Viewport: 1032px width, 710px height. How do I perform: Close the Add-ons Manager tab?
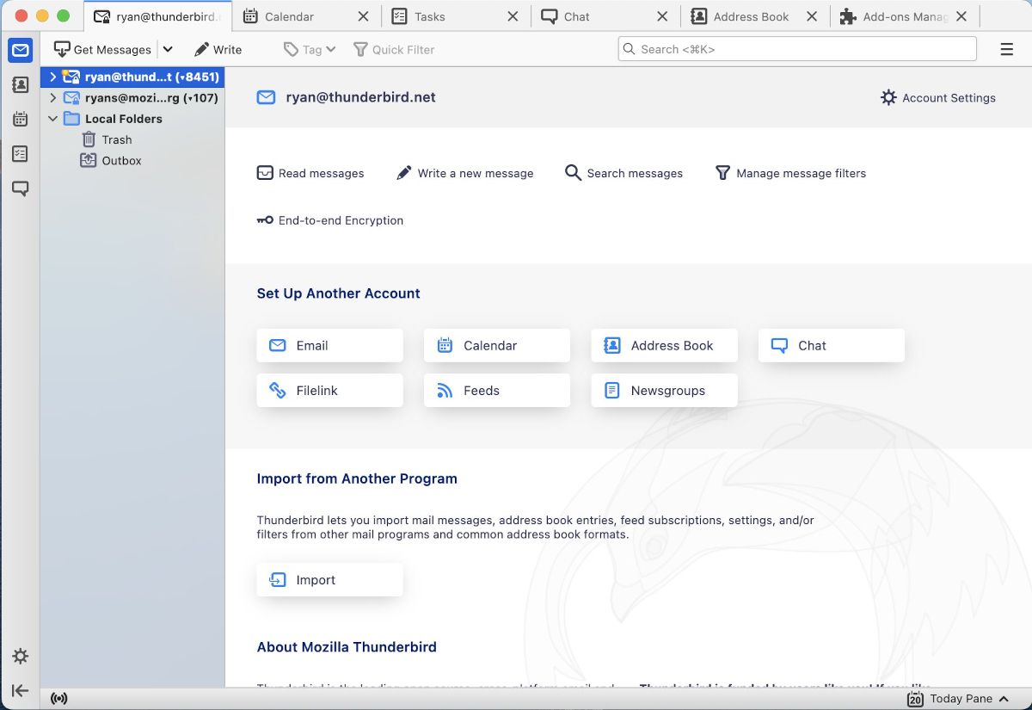pyautogui.click(x=961, y=16)
